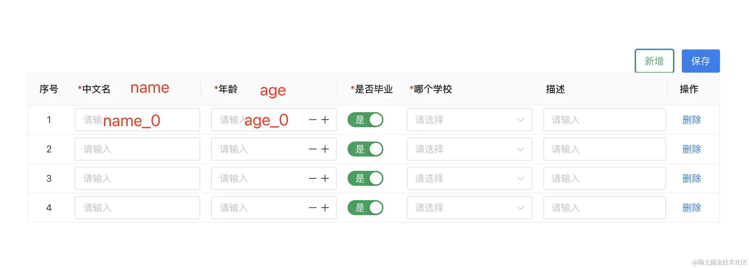Toggle the 是否毕业 switch in row 1
Image resolution: width=749 pixels, height=268 pixels.
[x=365, y=120]
